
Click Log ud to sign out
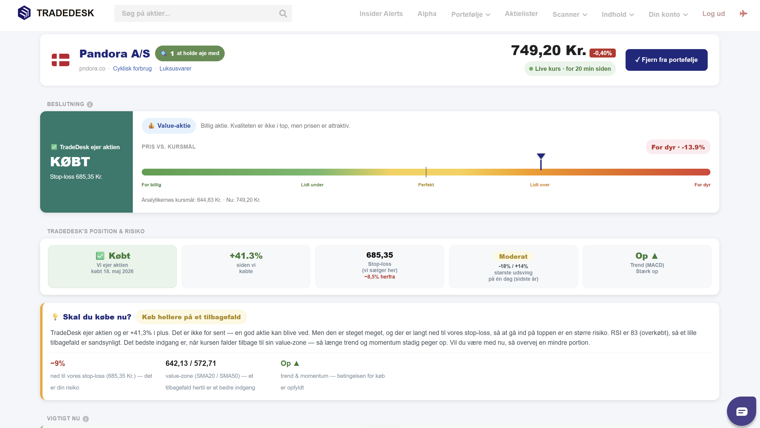pos(713,14)
